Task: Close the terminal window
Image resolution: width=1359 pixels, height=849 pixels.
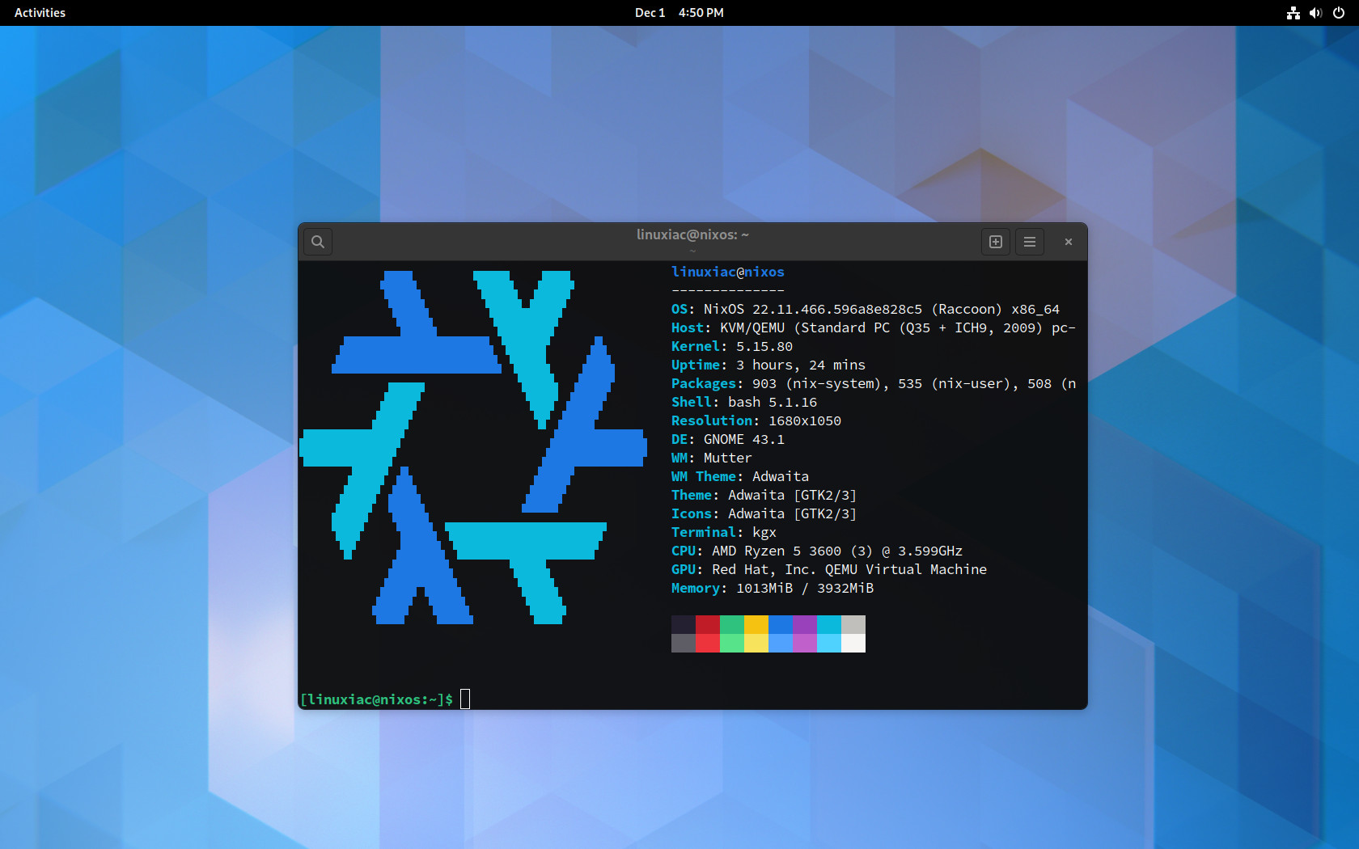Action: point(1069,242)
